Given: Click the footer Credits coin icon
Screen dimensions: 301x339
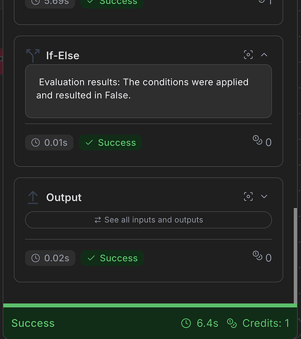Looking at the screenshot, I should 232,323.
